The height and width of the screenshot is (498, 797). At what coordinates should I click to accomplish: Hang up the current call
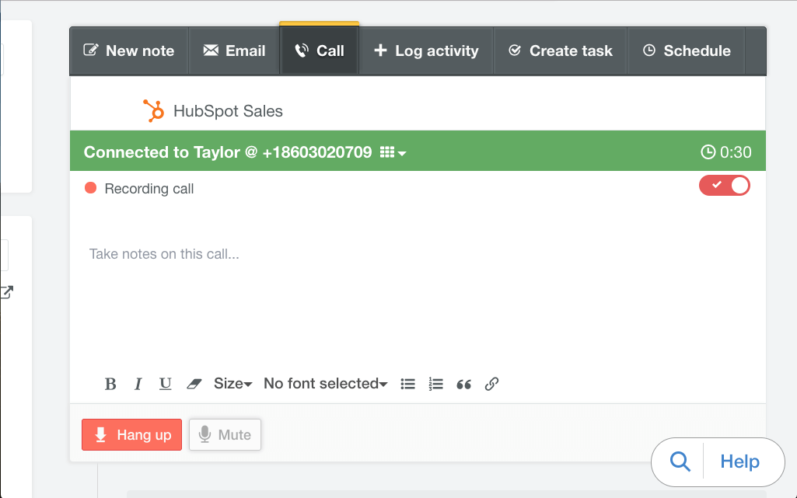(x=131, y=434)
